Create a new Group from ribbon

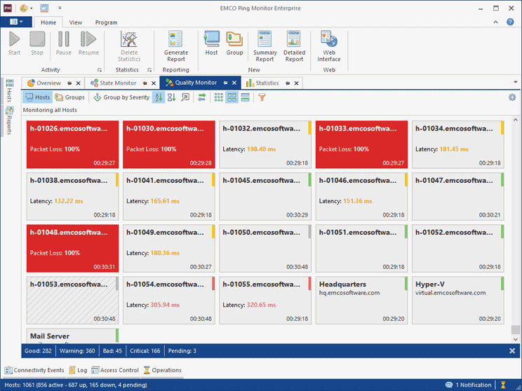pyautogui.click(x=234, y=41)
